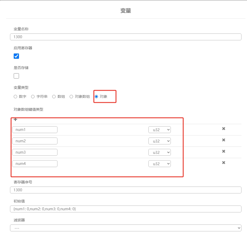Click the plus icon to add key
Screen dimensions: 247x234
[16, 119]
